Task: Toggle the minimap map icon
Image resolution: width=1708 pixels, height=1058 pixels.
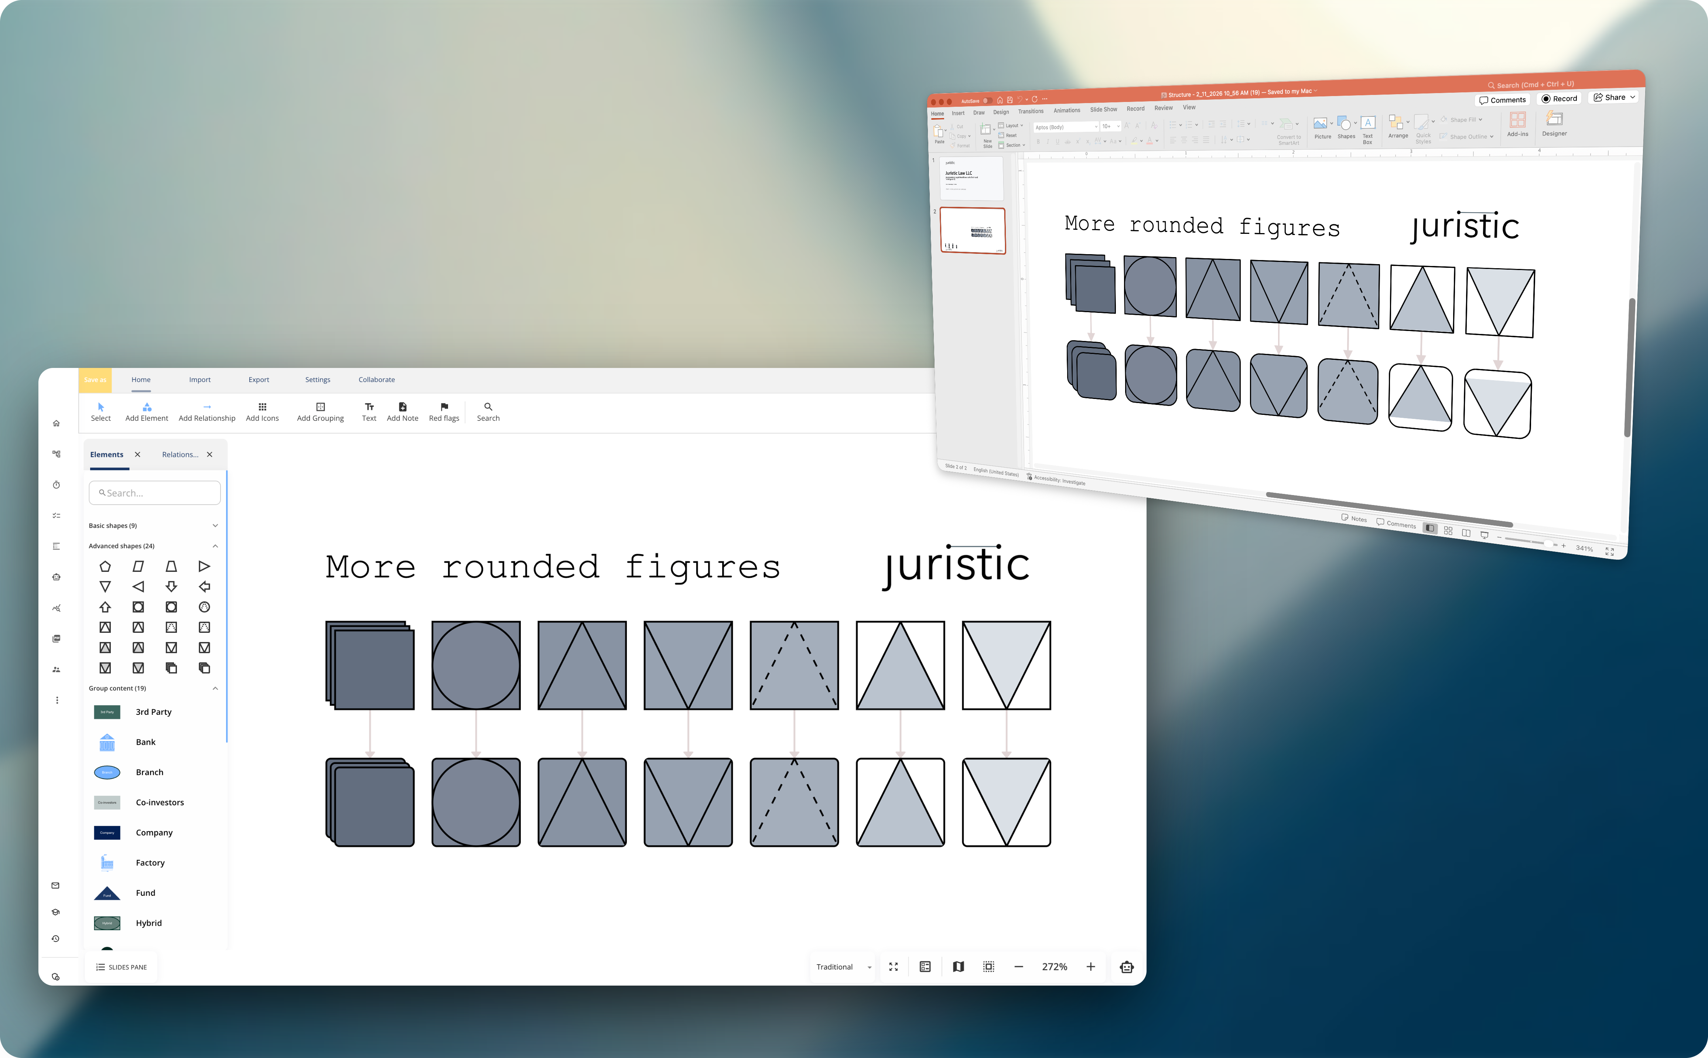Action: pyautogui.click(x=958, y=966)
